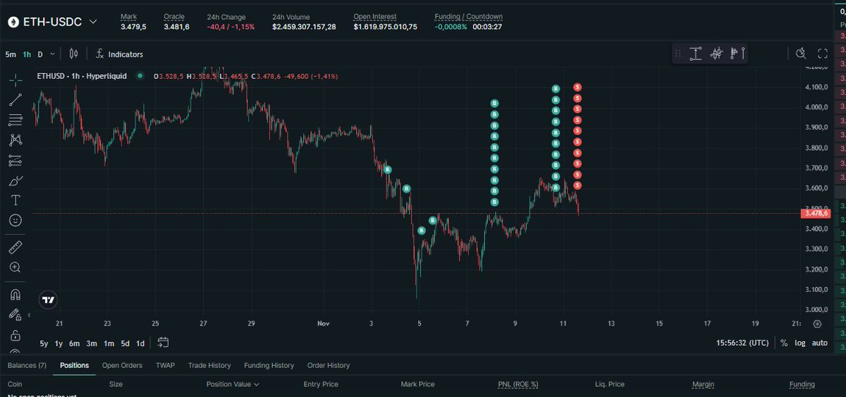Open the Order History tab

point(329,365)
